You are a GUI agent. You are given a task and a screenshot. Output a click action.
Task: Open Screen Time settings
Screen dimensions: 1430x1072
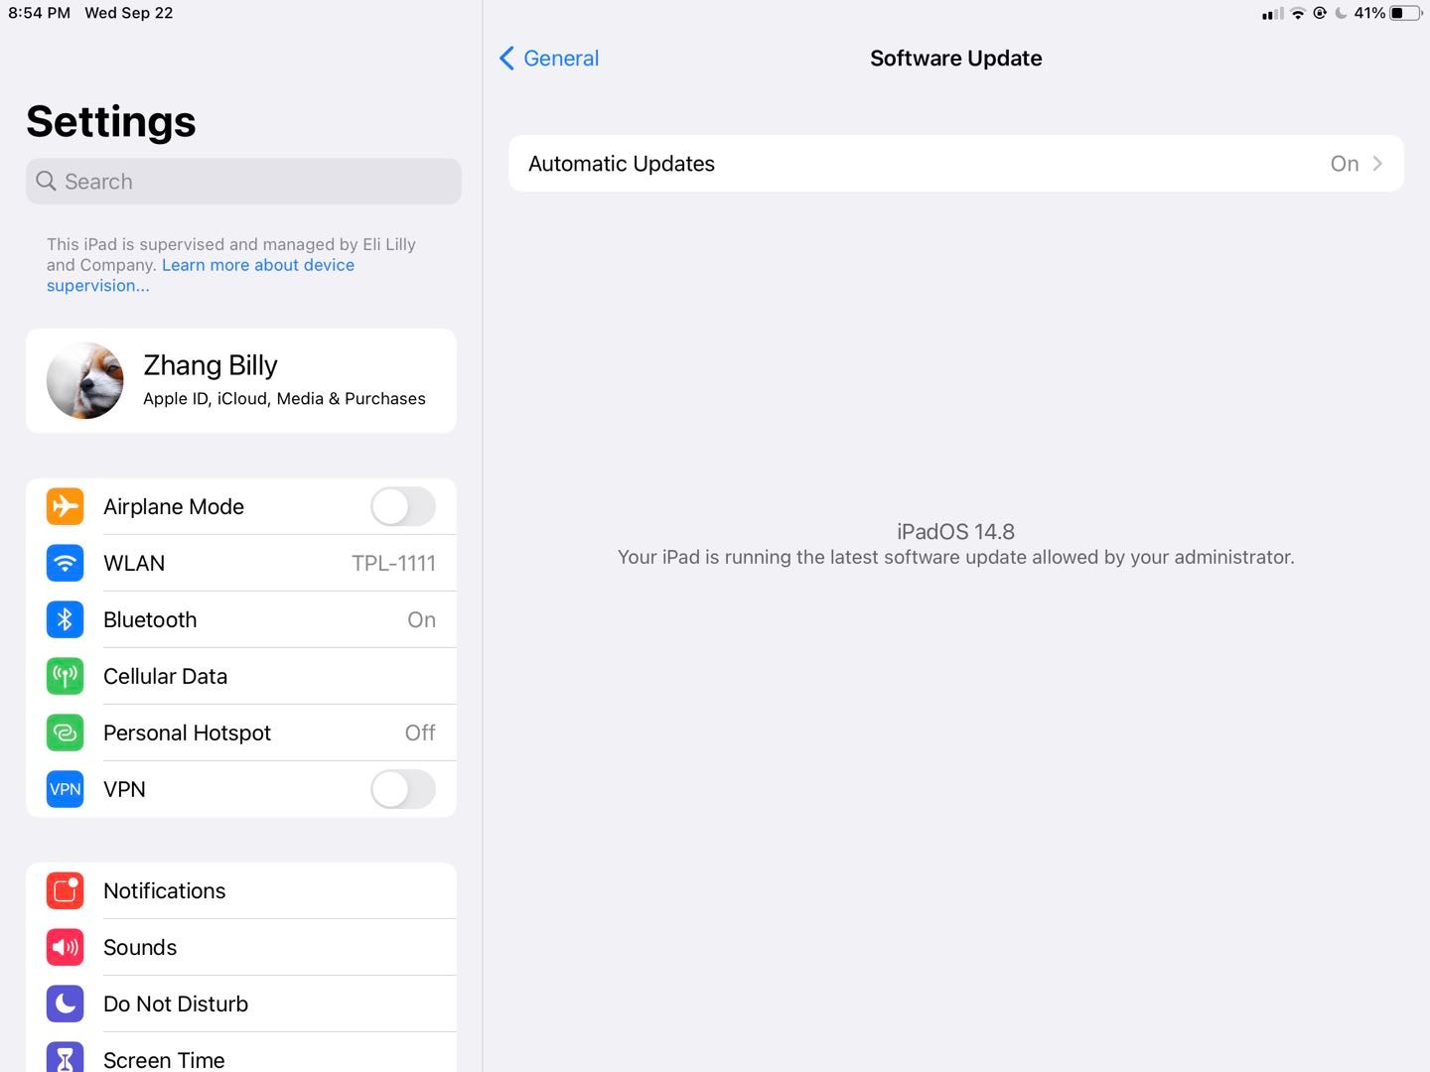(241, 1053)
